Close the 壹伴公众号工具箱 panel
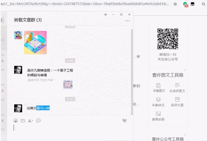207x141 pixels. coord(184,135)
